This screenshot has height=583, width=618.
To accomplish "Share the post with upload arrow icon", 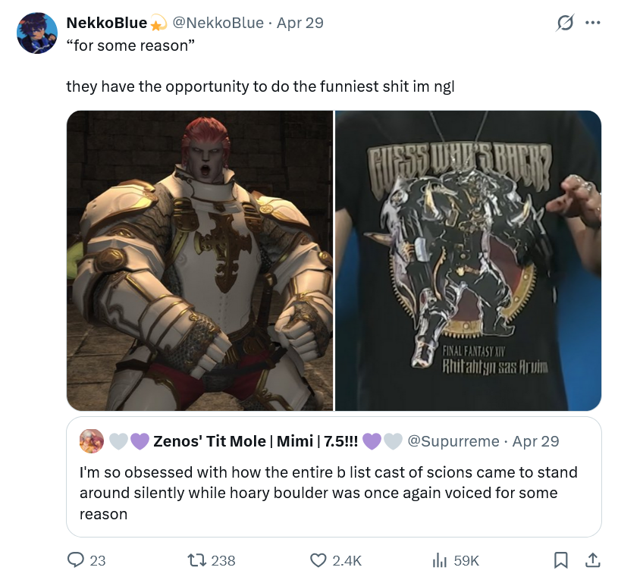I will click(593, 560).
